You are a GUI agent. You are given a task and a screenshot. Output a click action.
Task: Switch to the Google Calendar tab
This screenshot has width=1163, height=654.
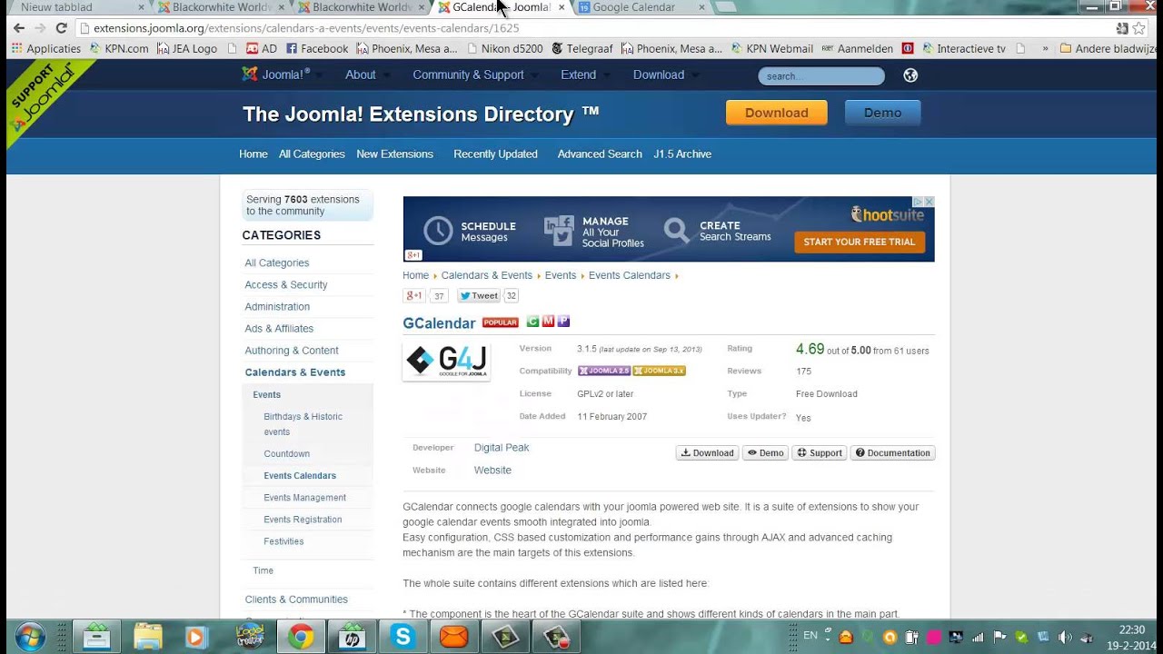[x=639, y=7]
